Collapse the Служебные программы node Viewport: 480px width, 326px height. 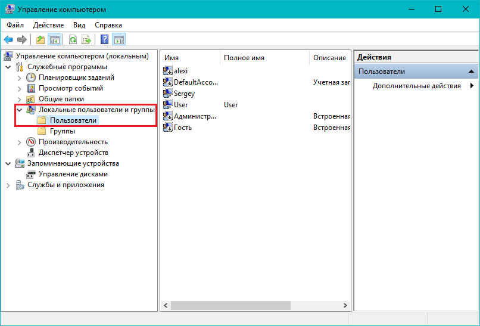8,67
